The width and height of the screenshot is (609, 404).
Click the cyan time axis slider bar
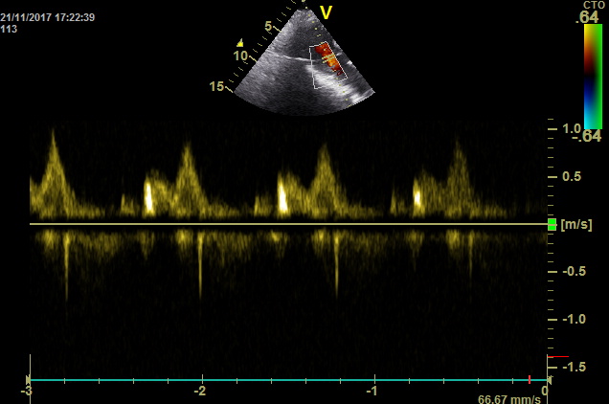point(288,380)
